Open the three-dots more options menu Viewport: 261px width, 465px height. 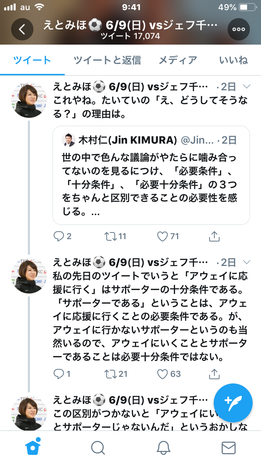[x=238, y=29]
